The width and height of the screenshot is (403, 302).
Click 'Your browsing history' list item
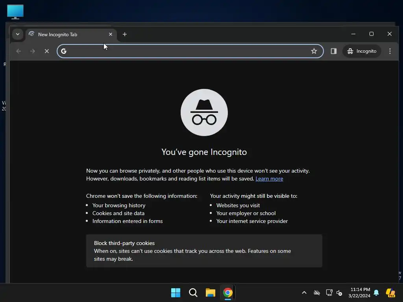[119, 205]
